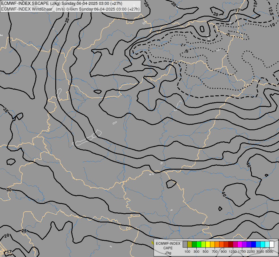Click the ECMWF-INDEX WindShear 0-6km title line
Viewport: 279px width, 257px height.
click(70, 9)
